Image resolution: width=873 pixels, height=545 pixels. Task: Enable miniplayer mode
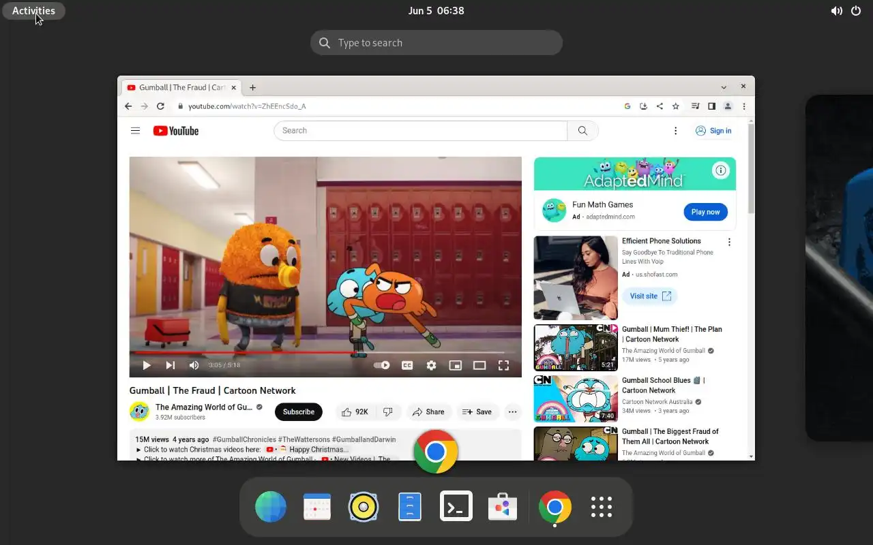[x=455, y=365]
